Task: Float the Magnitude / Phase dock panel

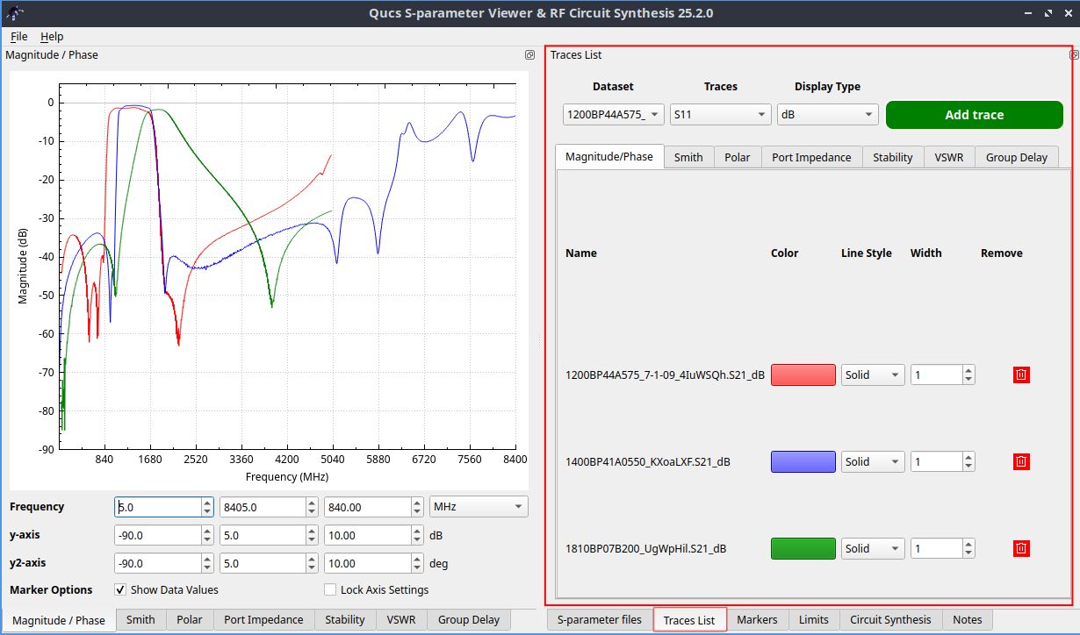Action: (x=529, y=54)
